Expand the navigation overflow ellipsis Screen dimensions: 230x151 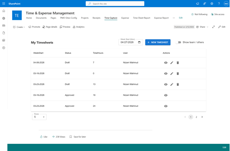[x=174, y=18]
